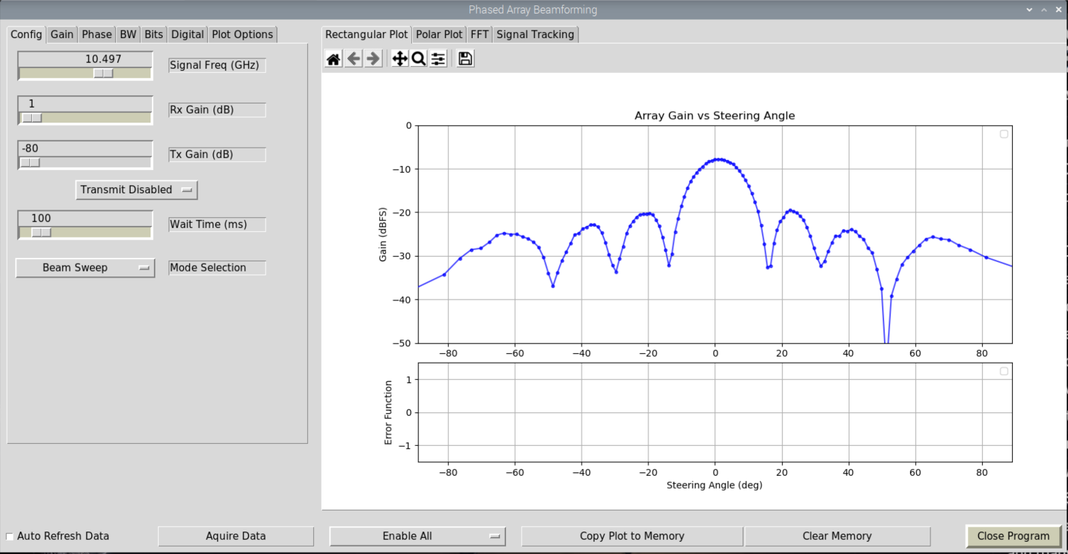Open the Enable All dropdown

[417, 536]
